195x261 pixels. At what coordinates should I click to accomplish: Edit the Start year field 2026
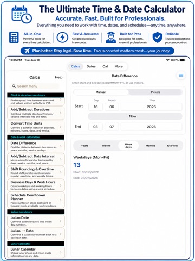(151, 107)
